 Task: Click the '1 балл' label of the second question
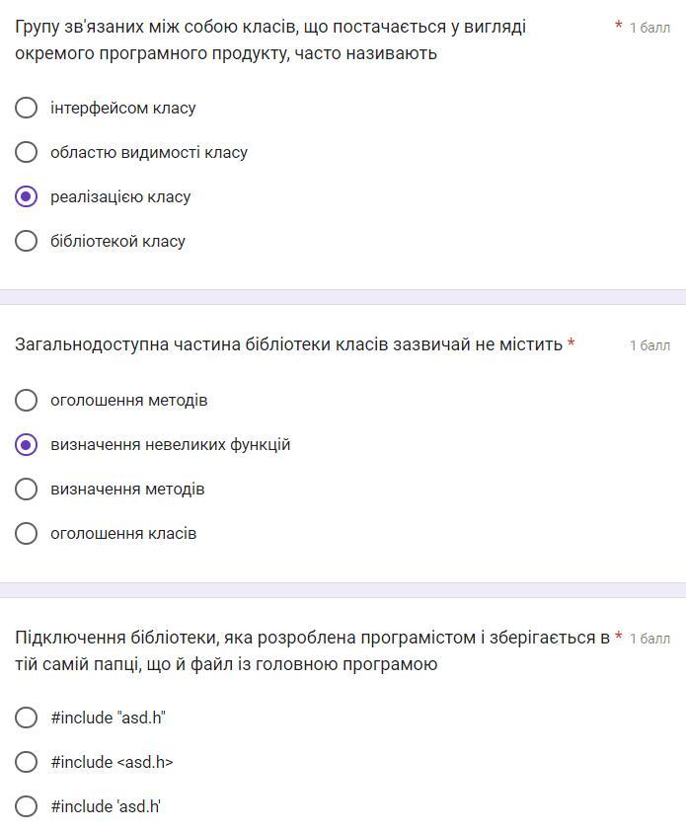(x=649, y=345)
